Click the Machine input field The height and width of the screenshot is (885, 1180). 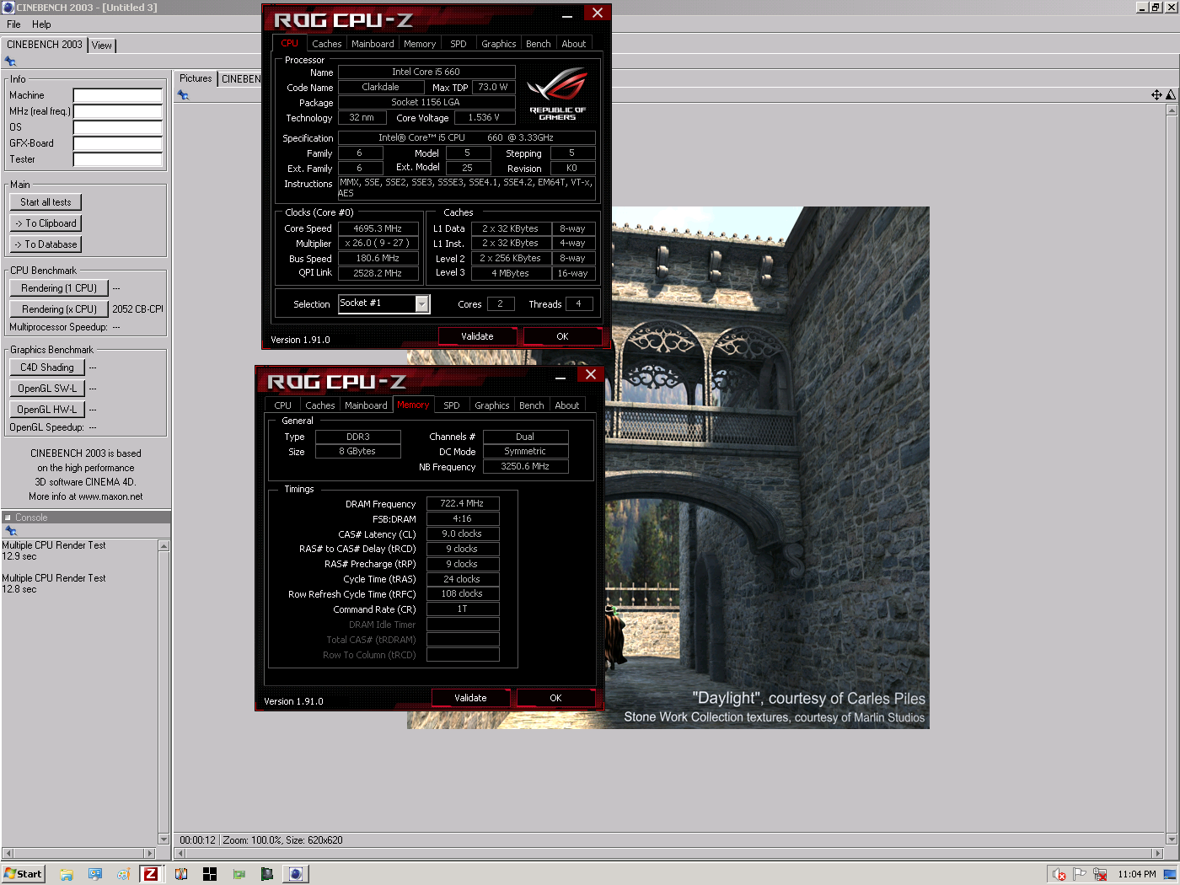[118, 95]
